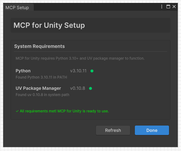
Task: Click the Python label
Action: point(23,71)
